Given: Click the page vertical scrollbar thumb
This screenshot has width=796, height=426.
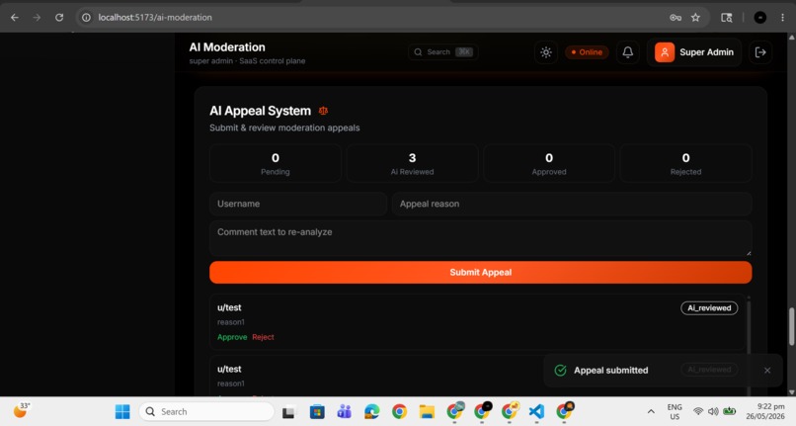Looking at the screenshot, I should point(791,327).
